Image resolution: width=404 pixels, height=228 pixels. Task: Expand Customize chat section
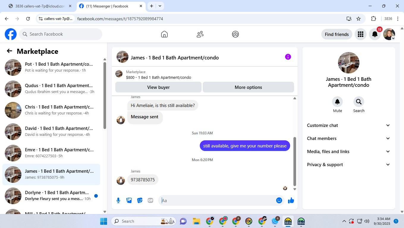coord(348,125)
